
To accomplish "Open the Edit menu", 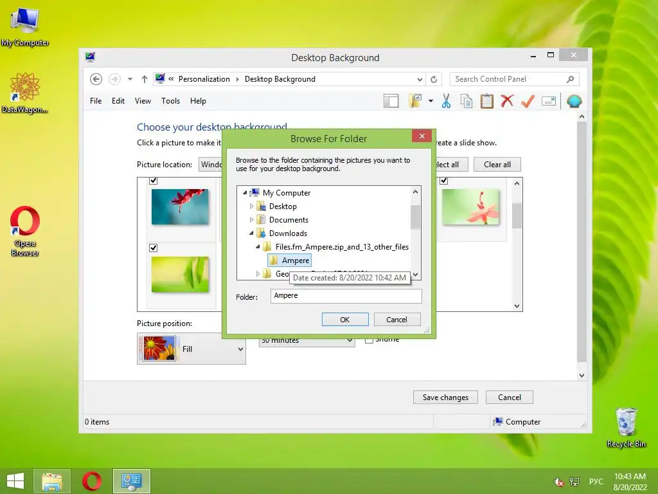I will coord(118,101).
